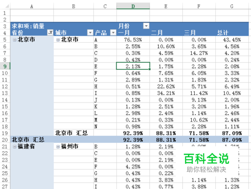Click the 三月 column label

tap(190, 33)
